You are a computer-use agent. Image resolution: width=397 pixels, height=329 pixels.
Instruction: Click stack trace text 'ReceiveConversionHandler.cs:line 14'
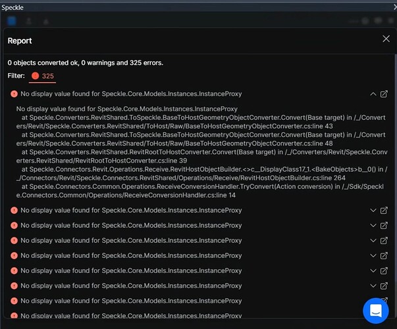pos(180,195)
